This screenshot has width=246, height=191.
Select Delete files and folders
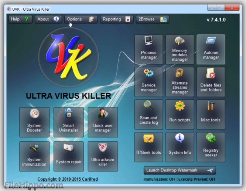tap(211, 82)
